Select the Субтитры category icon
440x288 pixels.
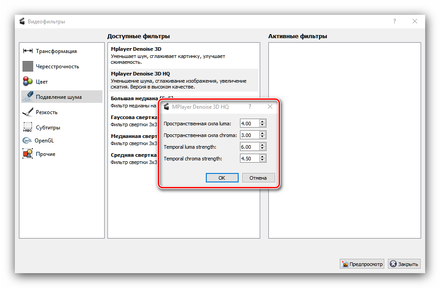tap(28, 127)
